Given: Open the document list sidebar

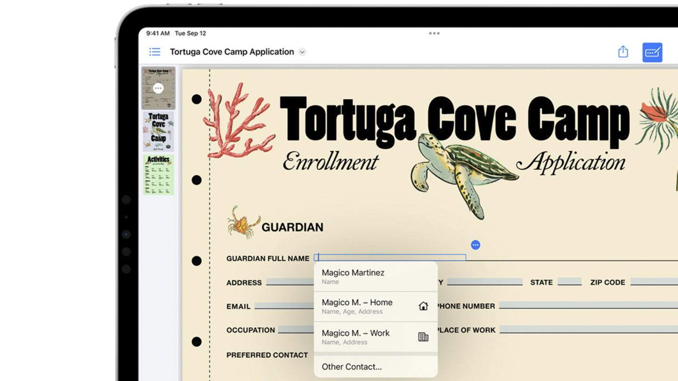Looking at the screenshot, I should click(x=155, y=52).
